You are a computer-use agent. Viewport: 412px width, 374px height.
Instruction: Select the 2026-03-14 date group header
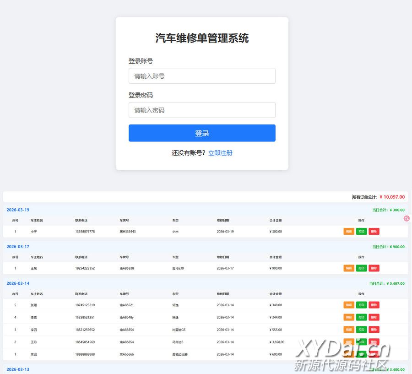click(18, 283)
